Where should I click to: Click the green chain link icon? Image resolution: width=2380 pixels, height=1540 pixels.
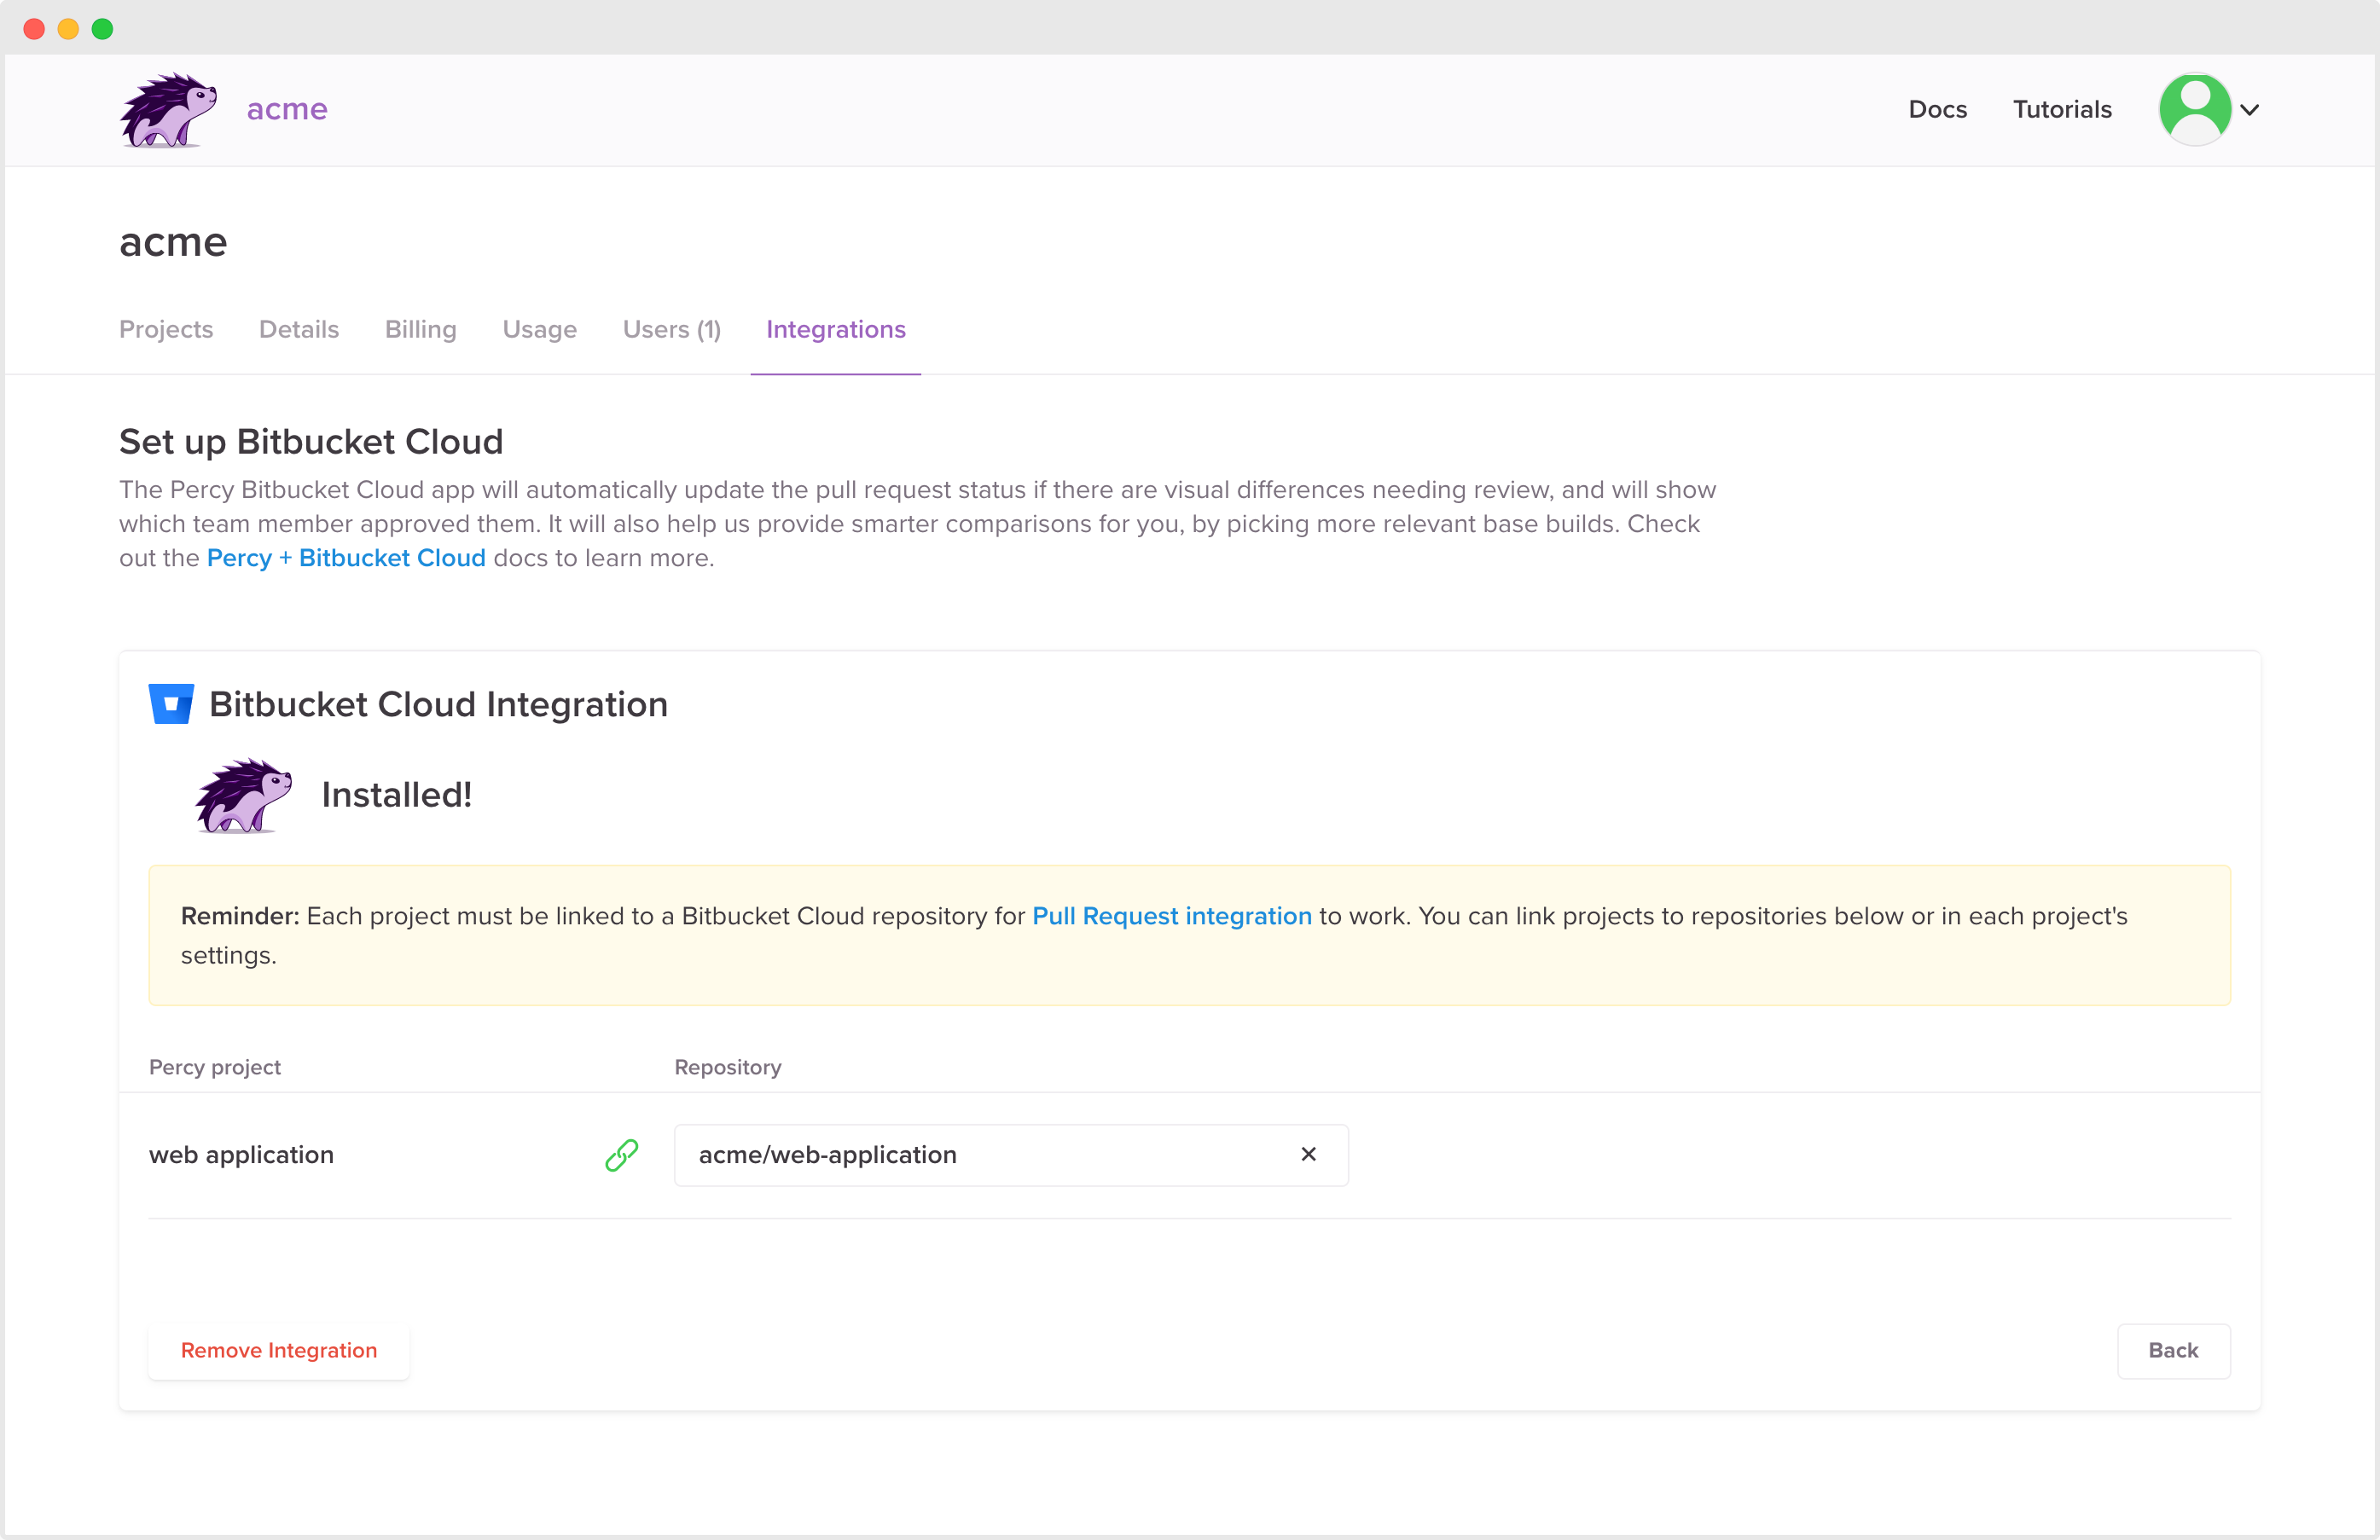click(621, 1155)
